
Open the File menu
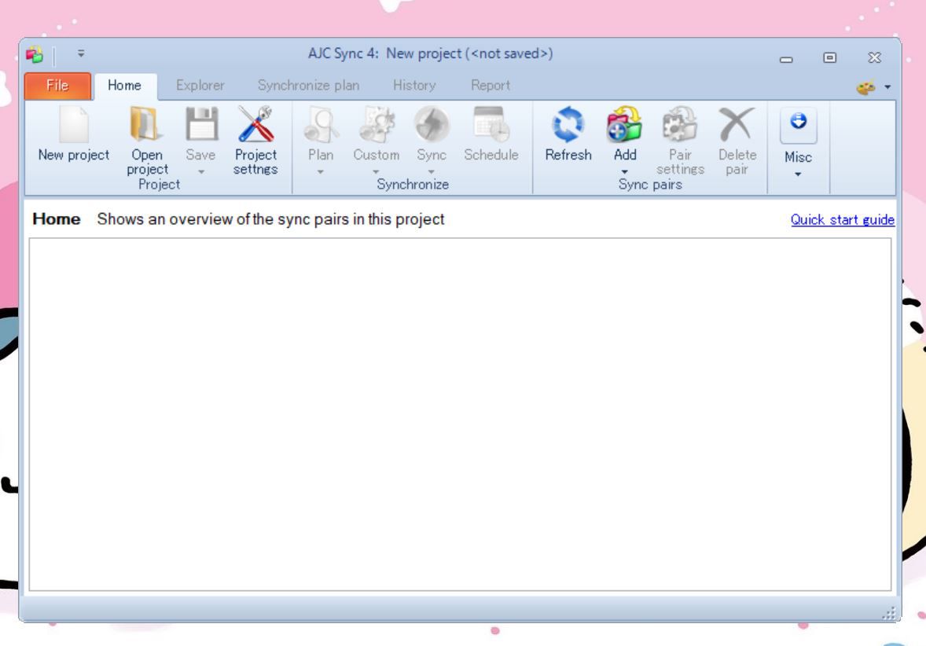point(56,86)
